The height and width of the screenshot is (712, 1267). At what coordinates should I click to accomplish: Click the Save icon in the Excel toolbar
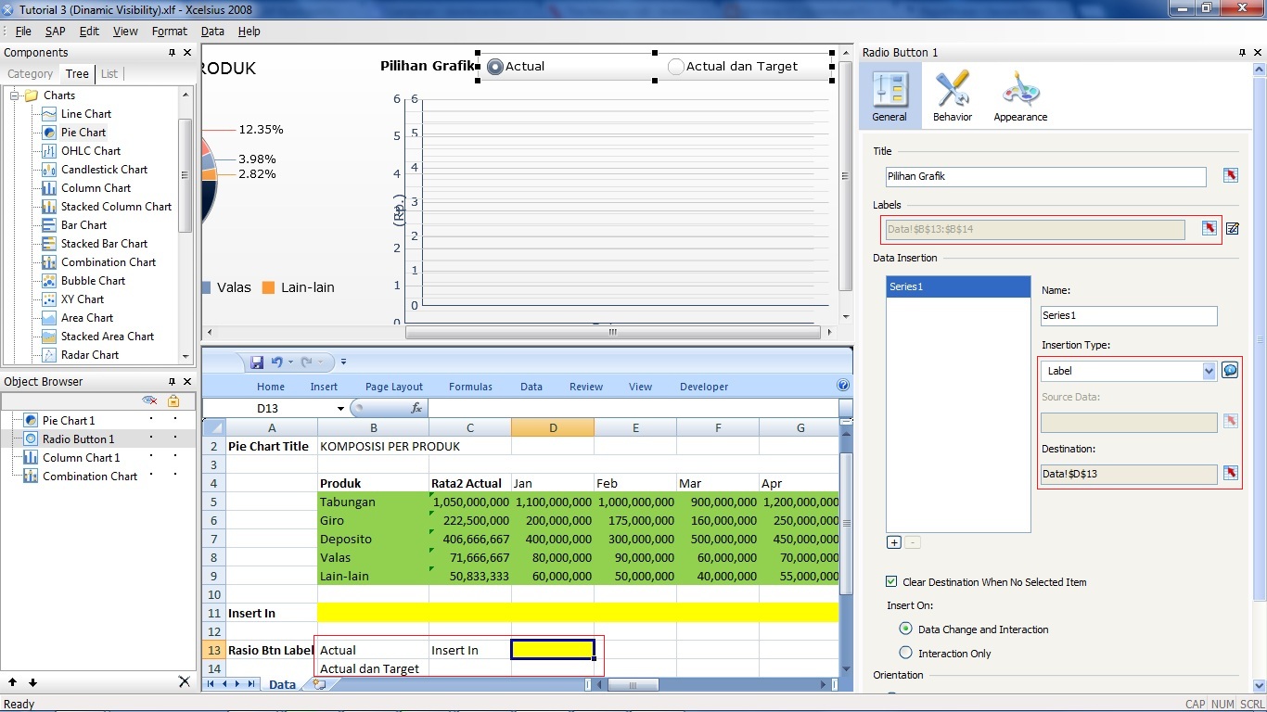tap(257, 362)
